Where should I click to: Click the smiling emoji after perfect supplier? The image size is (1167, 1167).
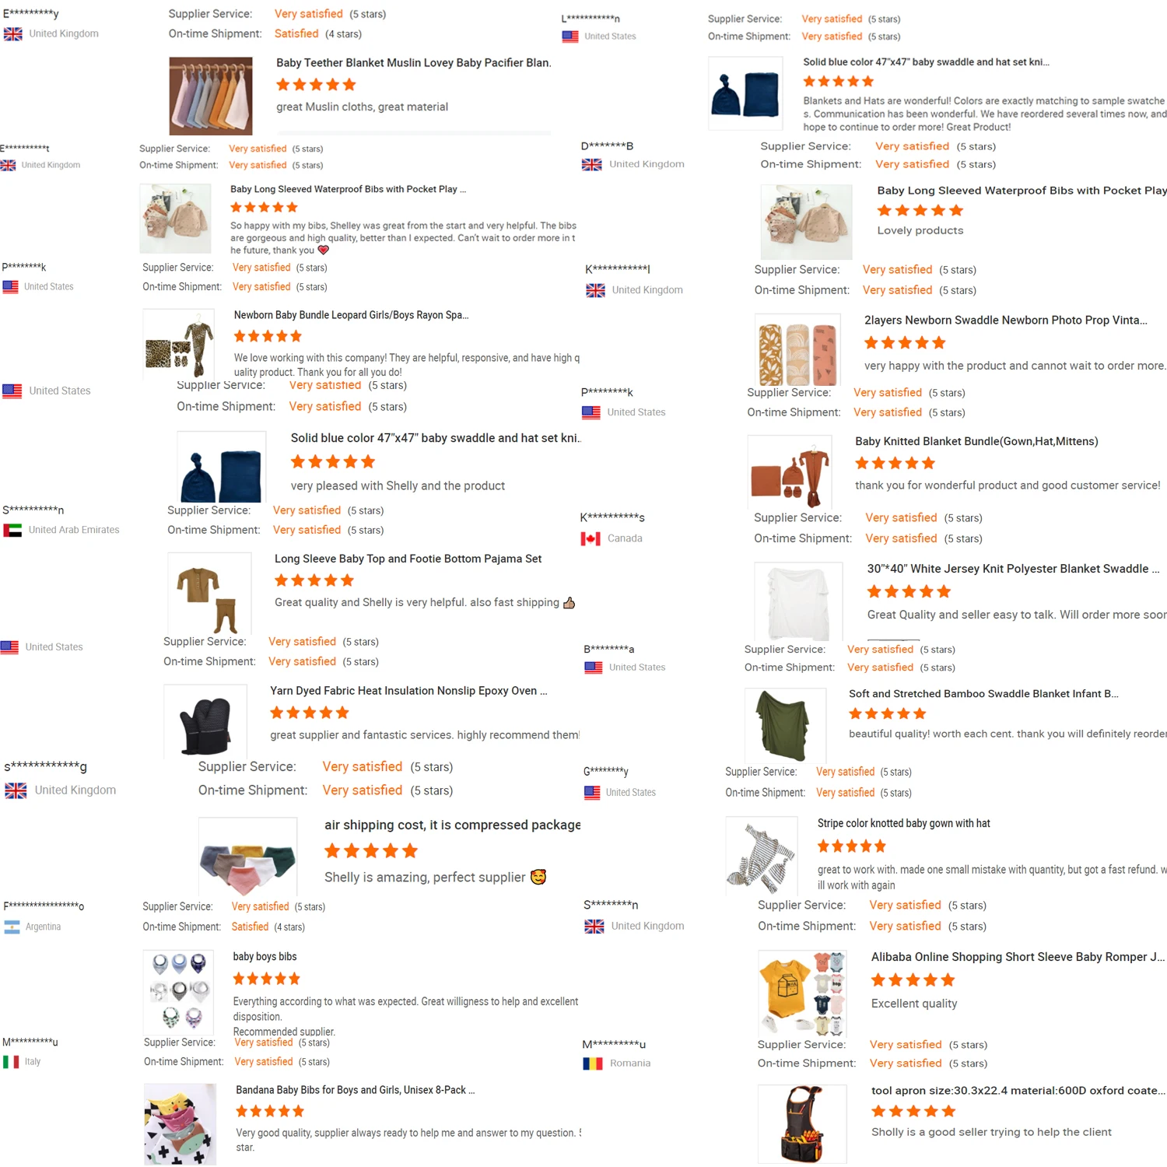click(538, 877)
